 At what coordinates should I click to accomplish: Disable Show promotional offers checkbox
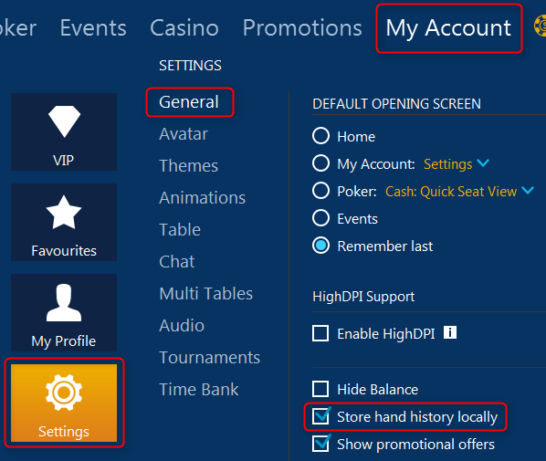coord(320,444)
